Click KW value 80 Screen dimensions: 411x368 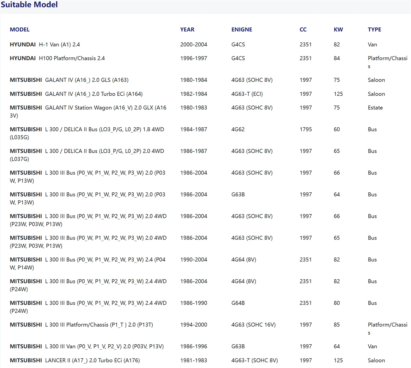tap(337, 303)
